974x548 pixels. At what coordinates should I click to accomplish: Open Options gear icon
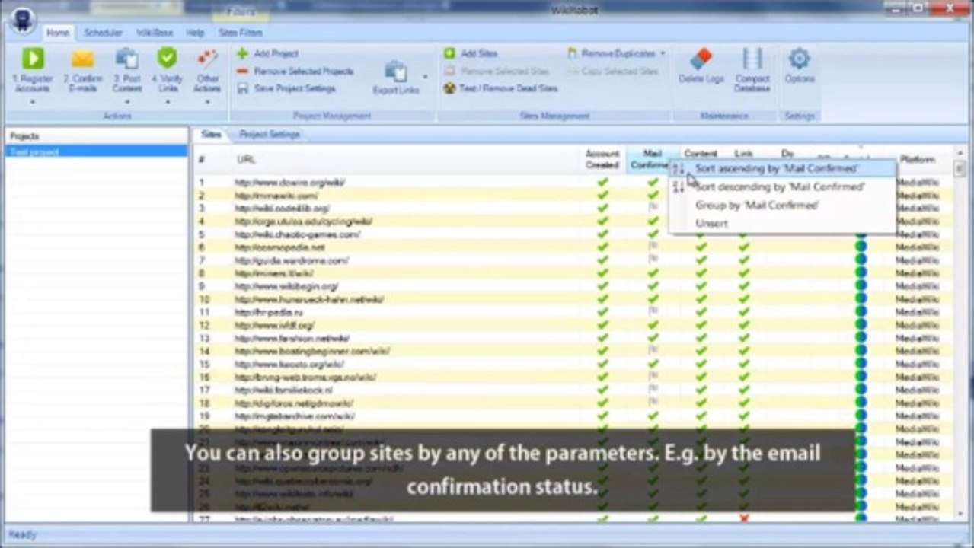pos(799,59)
